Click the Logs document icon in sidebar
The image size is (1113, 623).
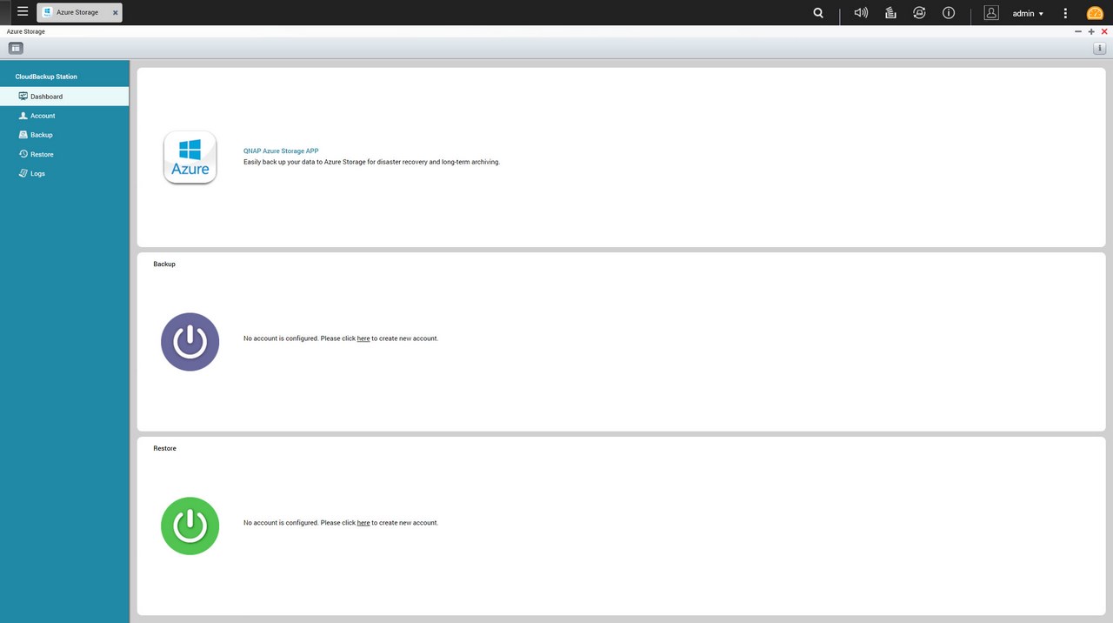click(x=23, y=172)
